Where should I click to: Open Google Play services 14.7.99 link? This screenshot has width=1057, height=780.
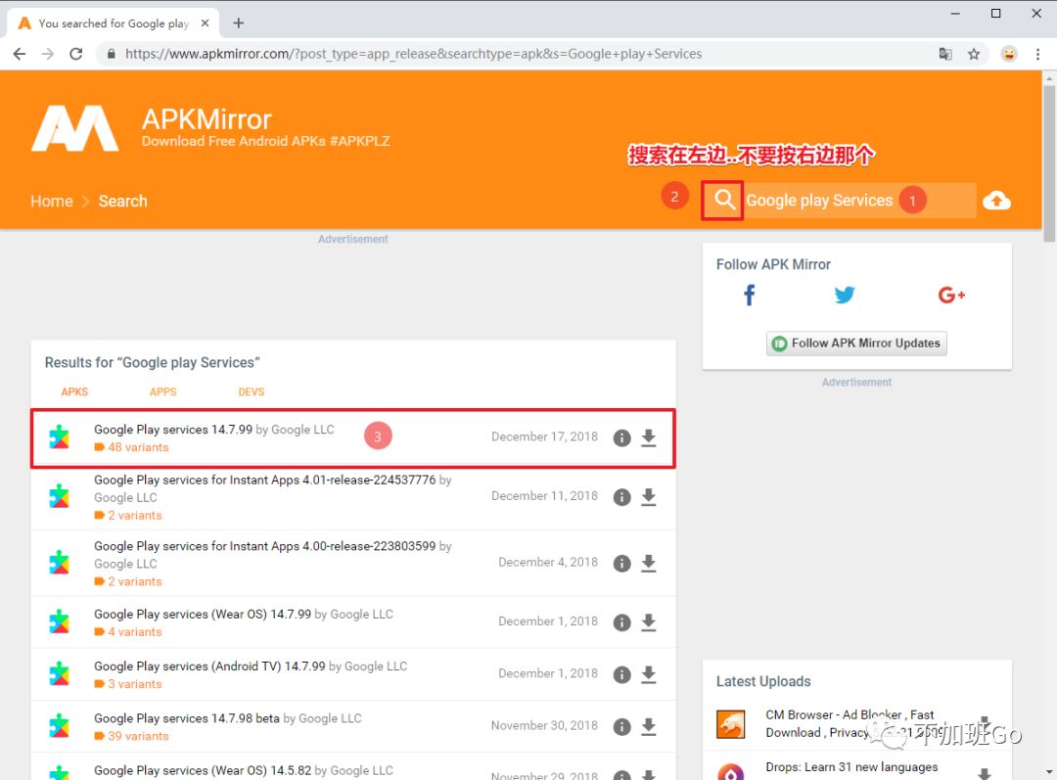(173, 430)
